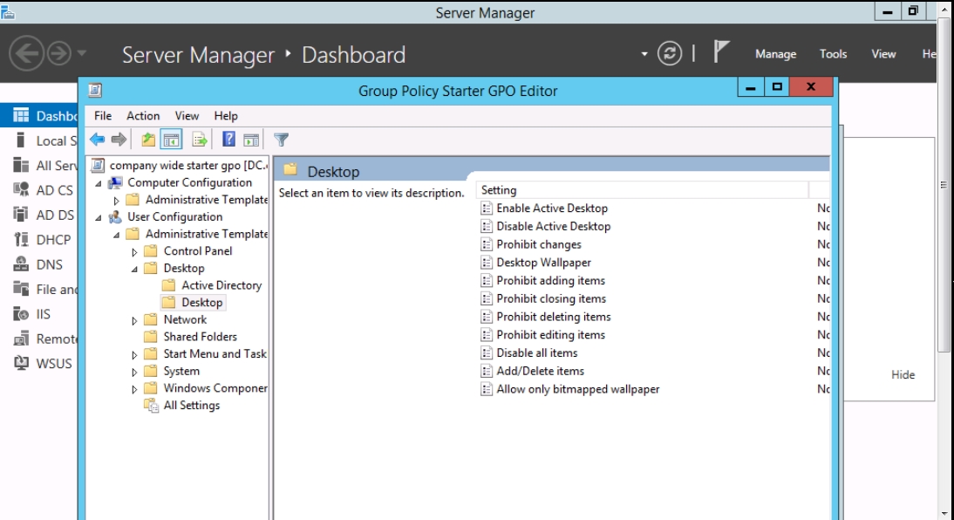Open AD CS role in sidebar

[39, 190]
